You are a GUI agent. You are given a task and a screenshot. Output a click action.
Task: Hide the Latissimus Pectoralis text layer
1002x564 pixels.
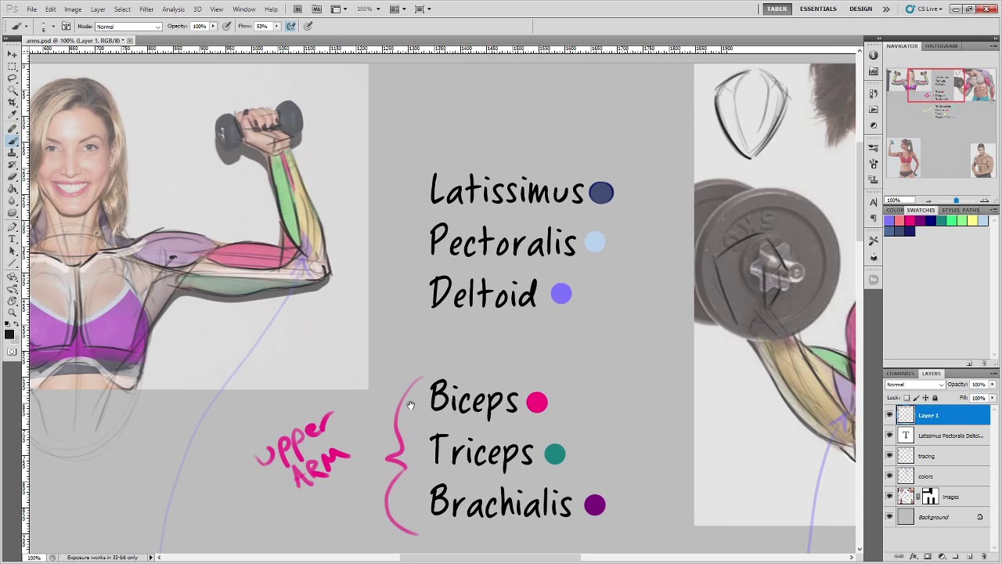click(889, 436)
